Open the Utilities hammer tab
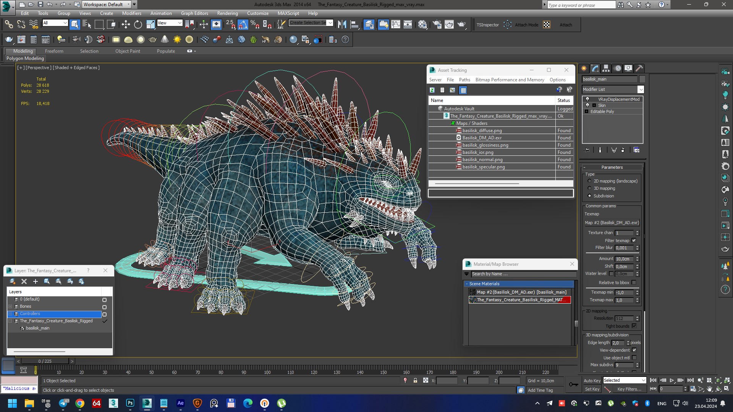Viewport: 733px width, 412px height. pyautogui.click(x=639, y=68)
